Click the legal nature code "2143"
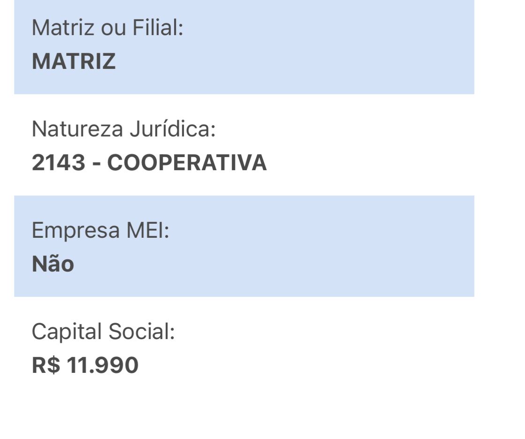 (59, 163)
